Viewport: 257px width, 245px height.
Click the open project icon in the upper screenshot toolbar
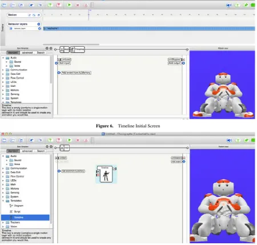pyautogui.click(x=13, y=5)
